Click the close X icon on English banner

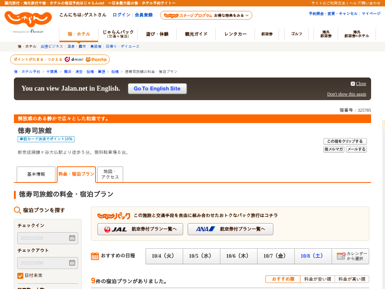353,84
